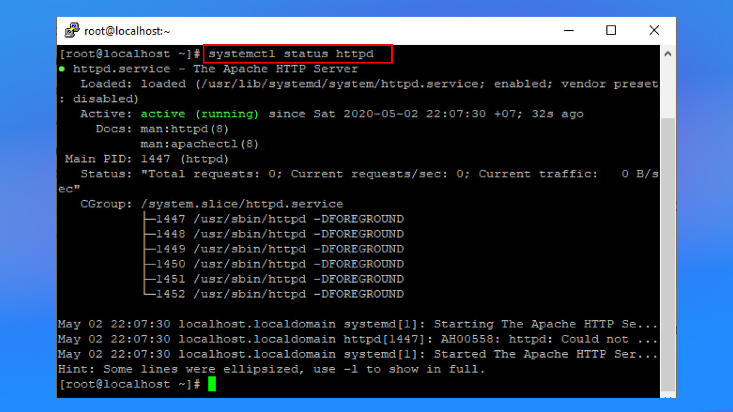Close the root@localhost terminal window
This screenshot has width=733, height=412.
pyautogui.click(x=654, y=30)
